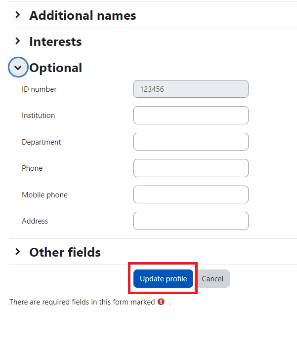Click the Additional names heading

tap(83, 15)
